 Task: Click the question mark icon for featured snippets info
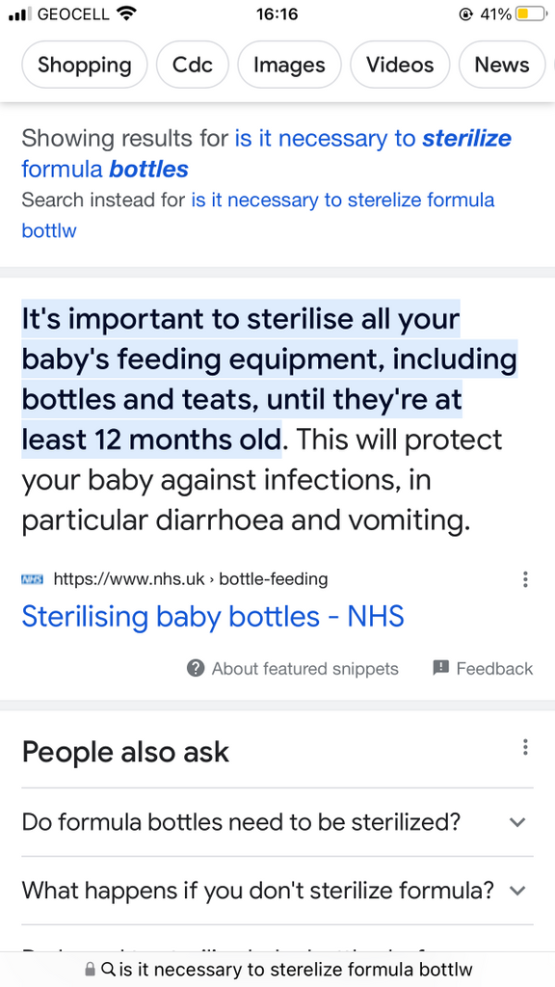(194, 668)
